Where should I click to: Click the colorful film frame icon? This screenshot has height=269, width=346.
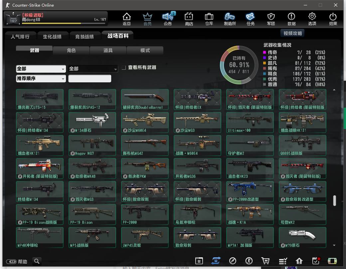332,261
